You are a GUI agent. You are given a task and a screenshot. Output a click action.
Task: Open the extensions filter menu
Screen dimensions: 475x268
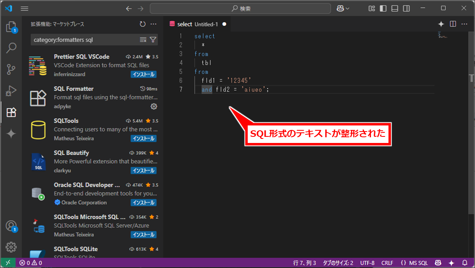pyautogui.click(x=153, y=40)
